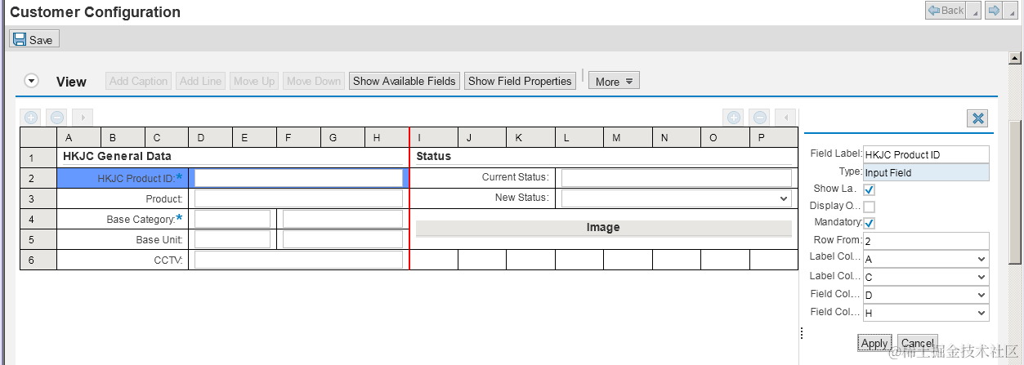Open the Field Column dropdown showing D
Image resolution: width=1024 pixels, height=365 pixels.
click(x=926, y=295)
